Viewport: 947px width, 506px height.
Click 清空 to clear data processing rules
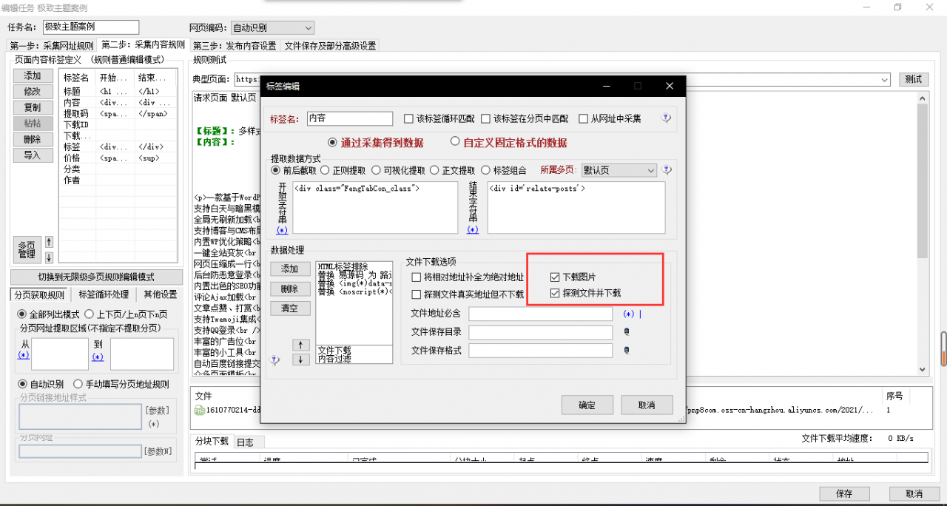tap(290, 308)
